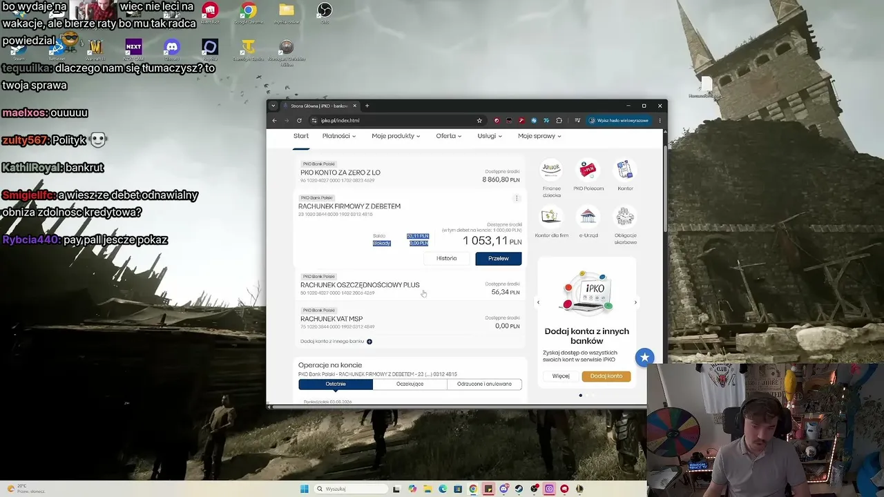
Task: Go to the Start tab on iPKO
Action: [x=301, y=136]
